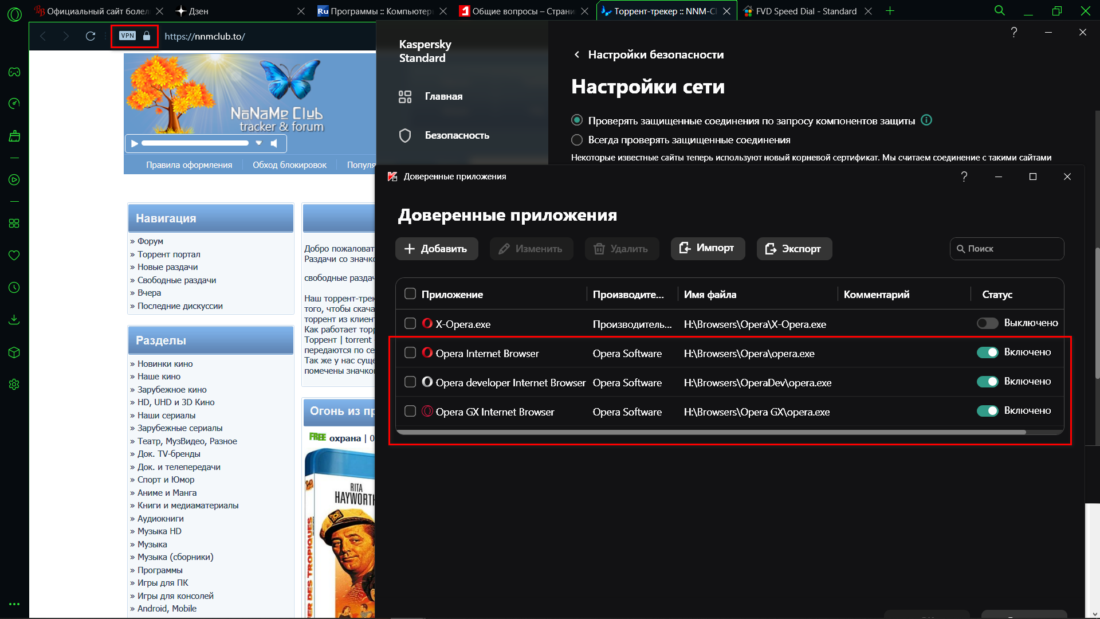Open GX Control speedometer icon in sidebar
This screenshot has width=1100, height=619.
14,103
